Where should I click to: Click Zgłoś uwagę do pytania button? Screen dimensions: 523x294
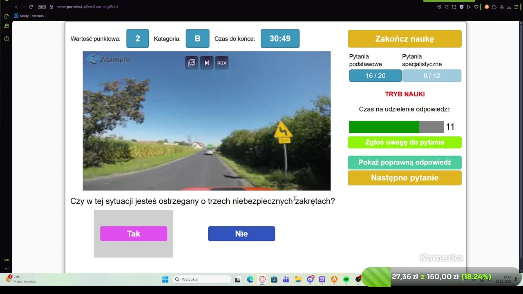(x=405, y=142)
